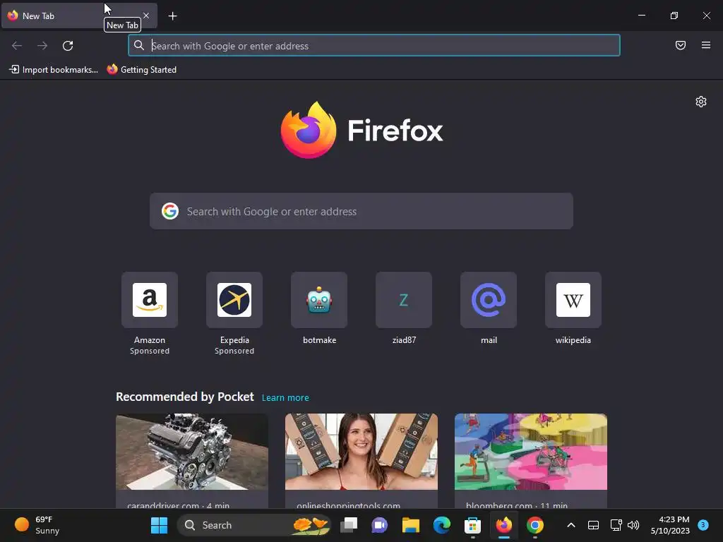
Task: Open the weather widget showing 69°F Sunny
Action: tap(37, 525)
